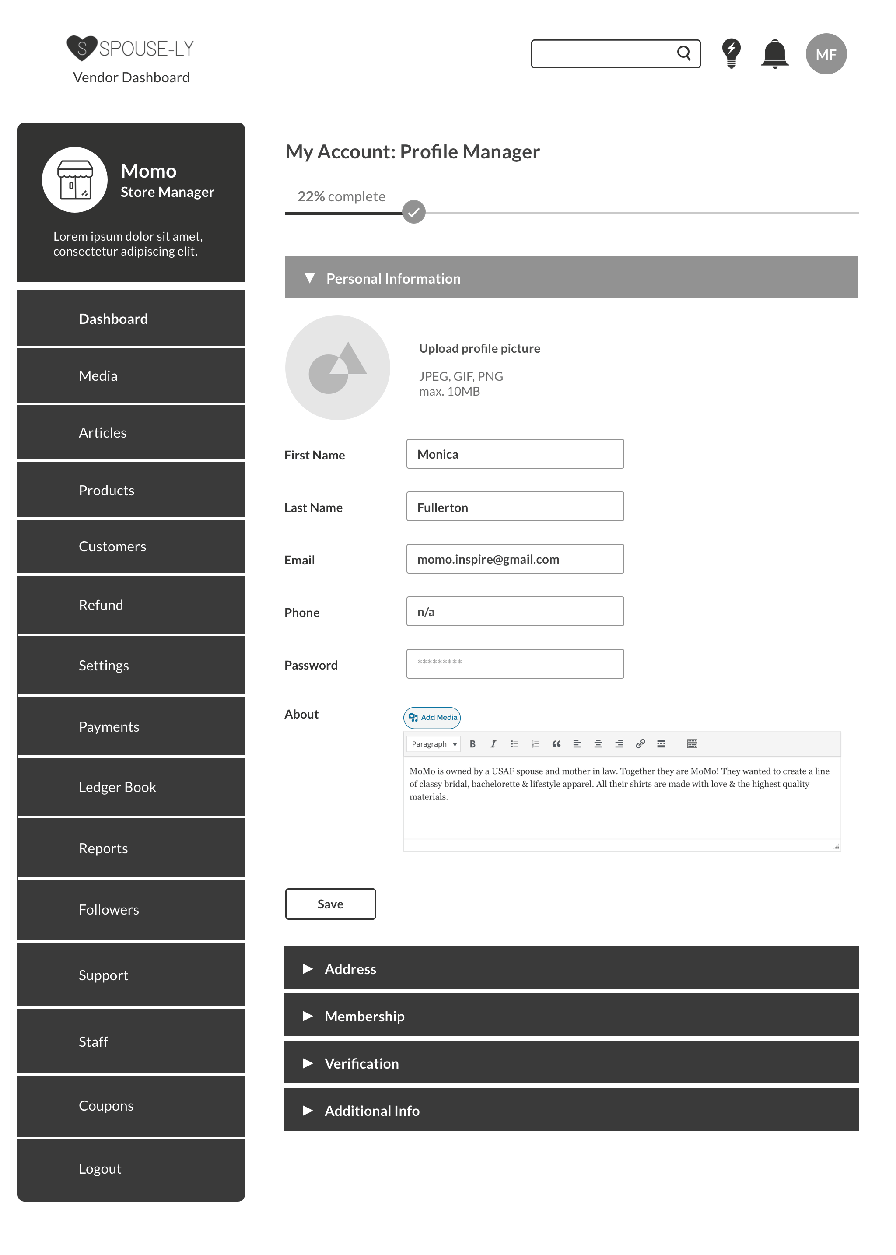Click the Email field

515,559
